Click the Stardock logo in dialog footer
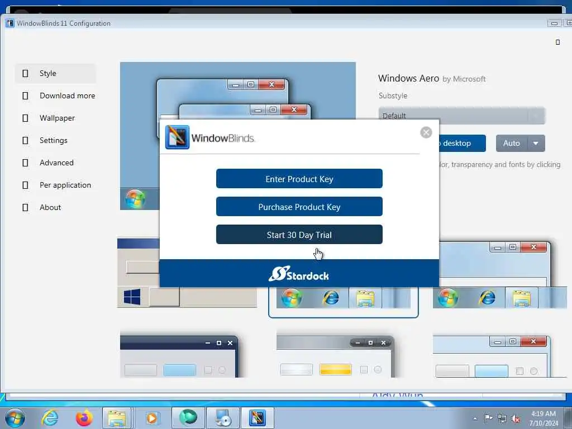 point(299,274)
